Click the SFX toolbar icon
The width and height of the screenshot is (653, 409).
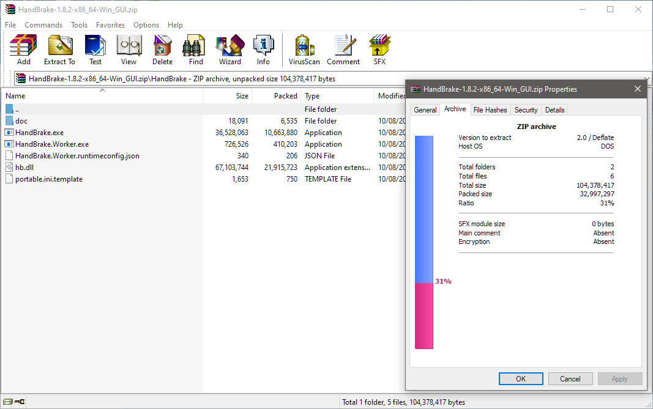point(379,45)
